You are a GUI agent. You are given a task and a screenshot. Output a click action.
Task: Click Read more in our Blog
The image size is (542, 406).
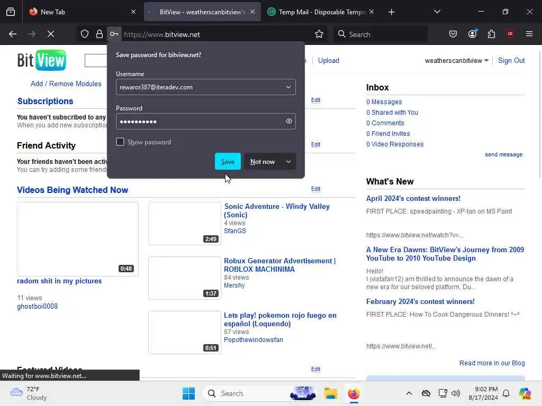point(492,363)
